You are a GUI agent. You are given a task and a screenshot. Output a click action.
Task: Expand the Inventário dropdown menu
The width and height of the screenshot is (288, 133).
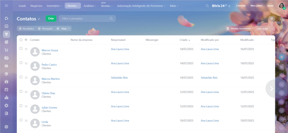tap(55, 6)
